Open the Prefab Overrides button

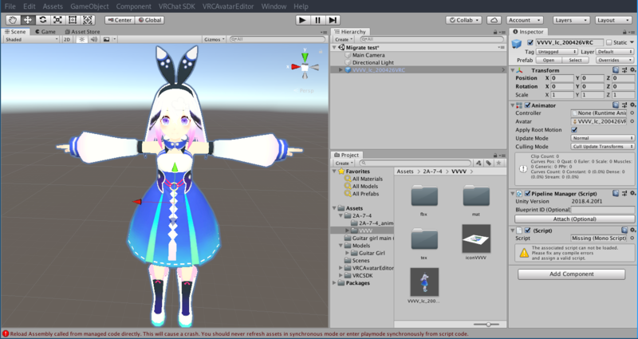coord(615,61)
